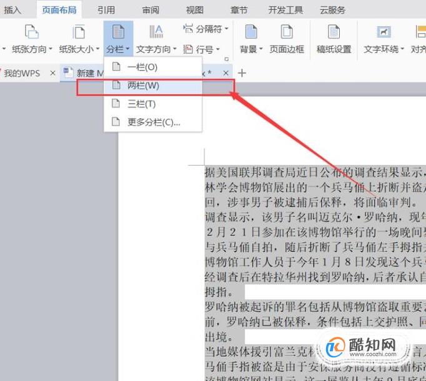Expand the 纸张大小 dropdown arrow
The image size is (426, 381).
tap(98, 49)
